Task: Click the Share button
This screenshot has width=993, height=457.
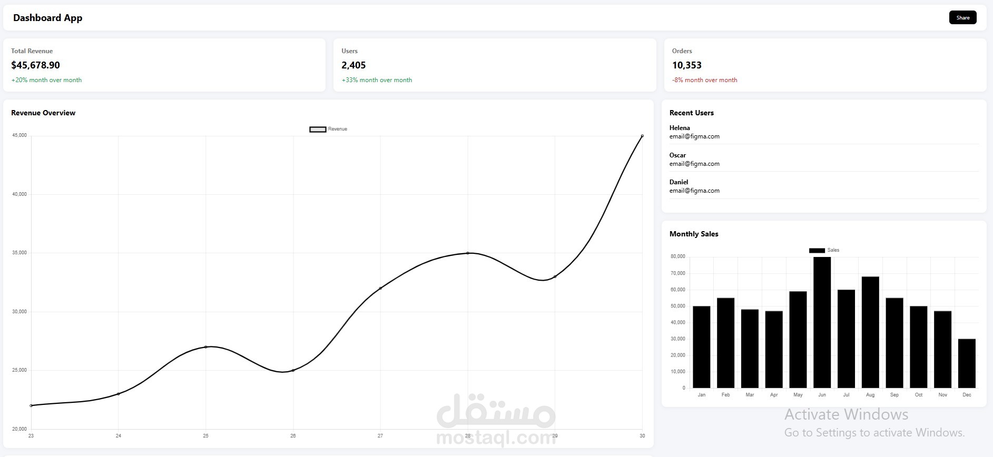Action: coord(962,17)
